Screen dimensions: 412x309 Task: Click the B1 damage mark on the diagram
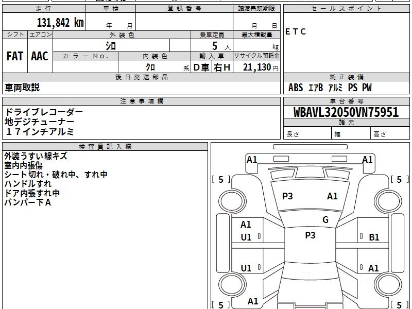374,237
